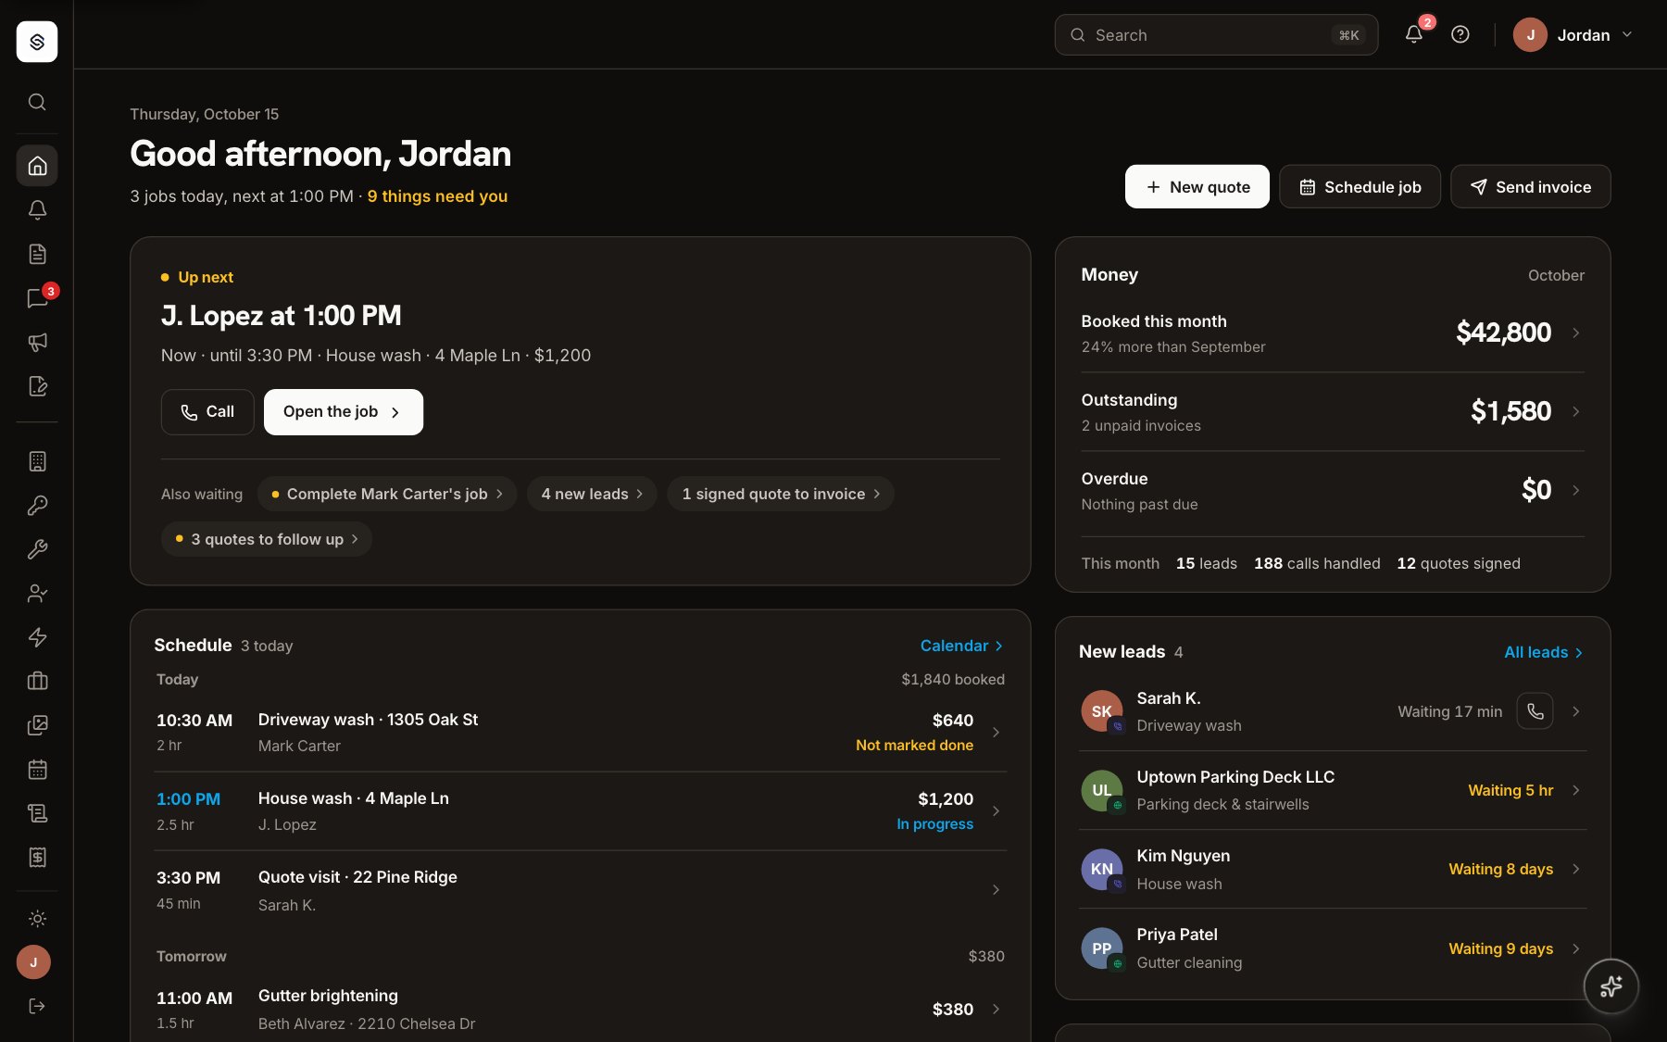This screenshot has width=1667, height=1042.
Task: Click the 9 things need you text
Action: point(437,196)
